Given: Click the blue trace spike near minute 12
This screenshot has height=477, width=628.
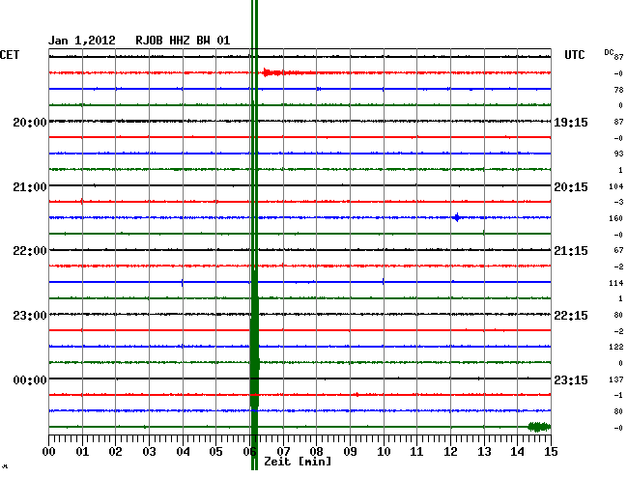Looking at the screenshot, I should (x=457, y=217).
